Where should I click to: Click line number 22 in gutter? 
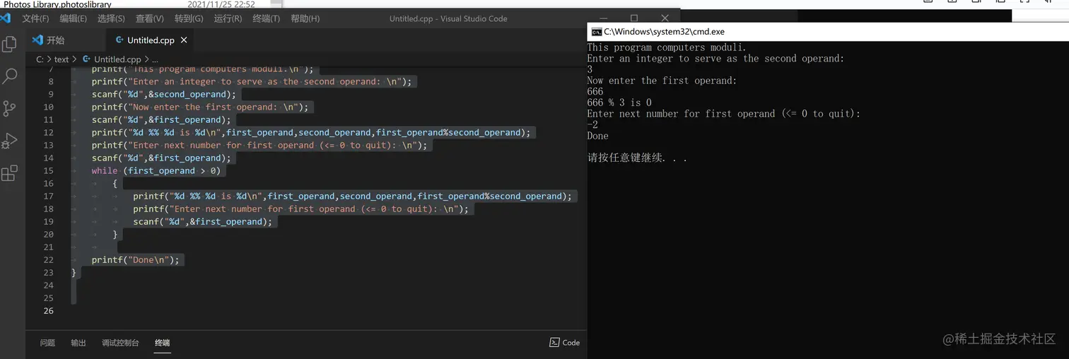[48, 259]
